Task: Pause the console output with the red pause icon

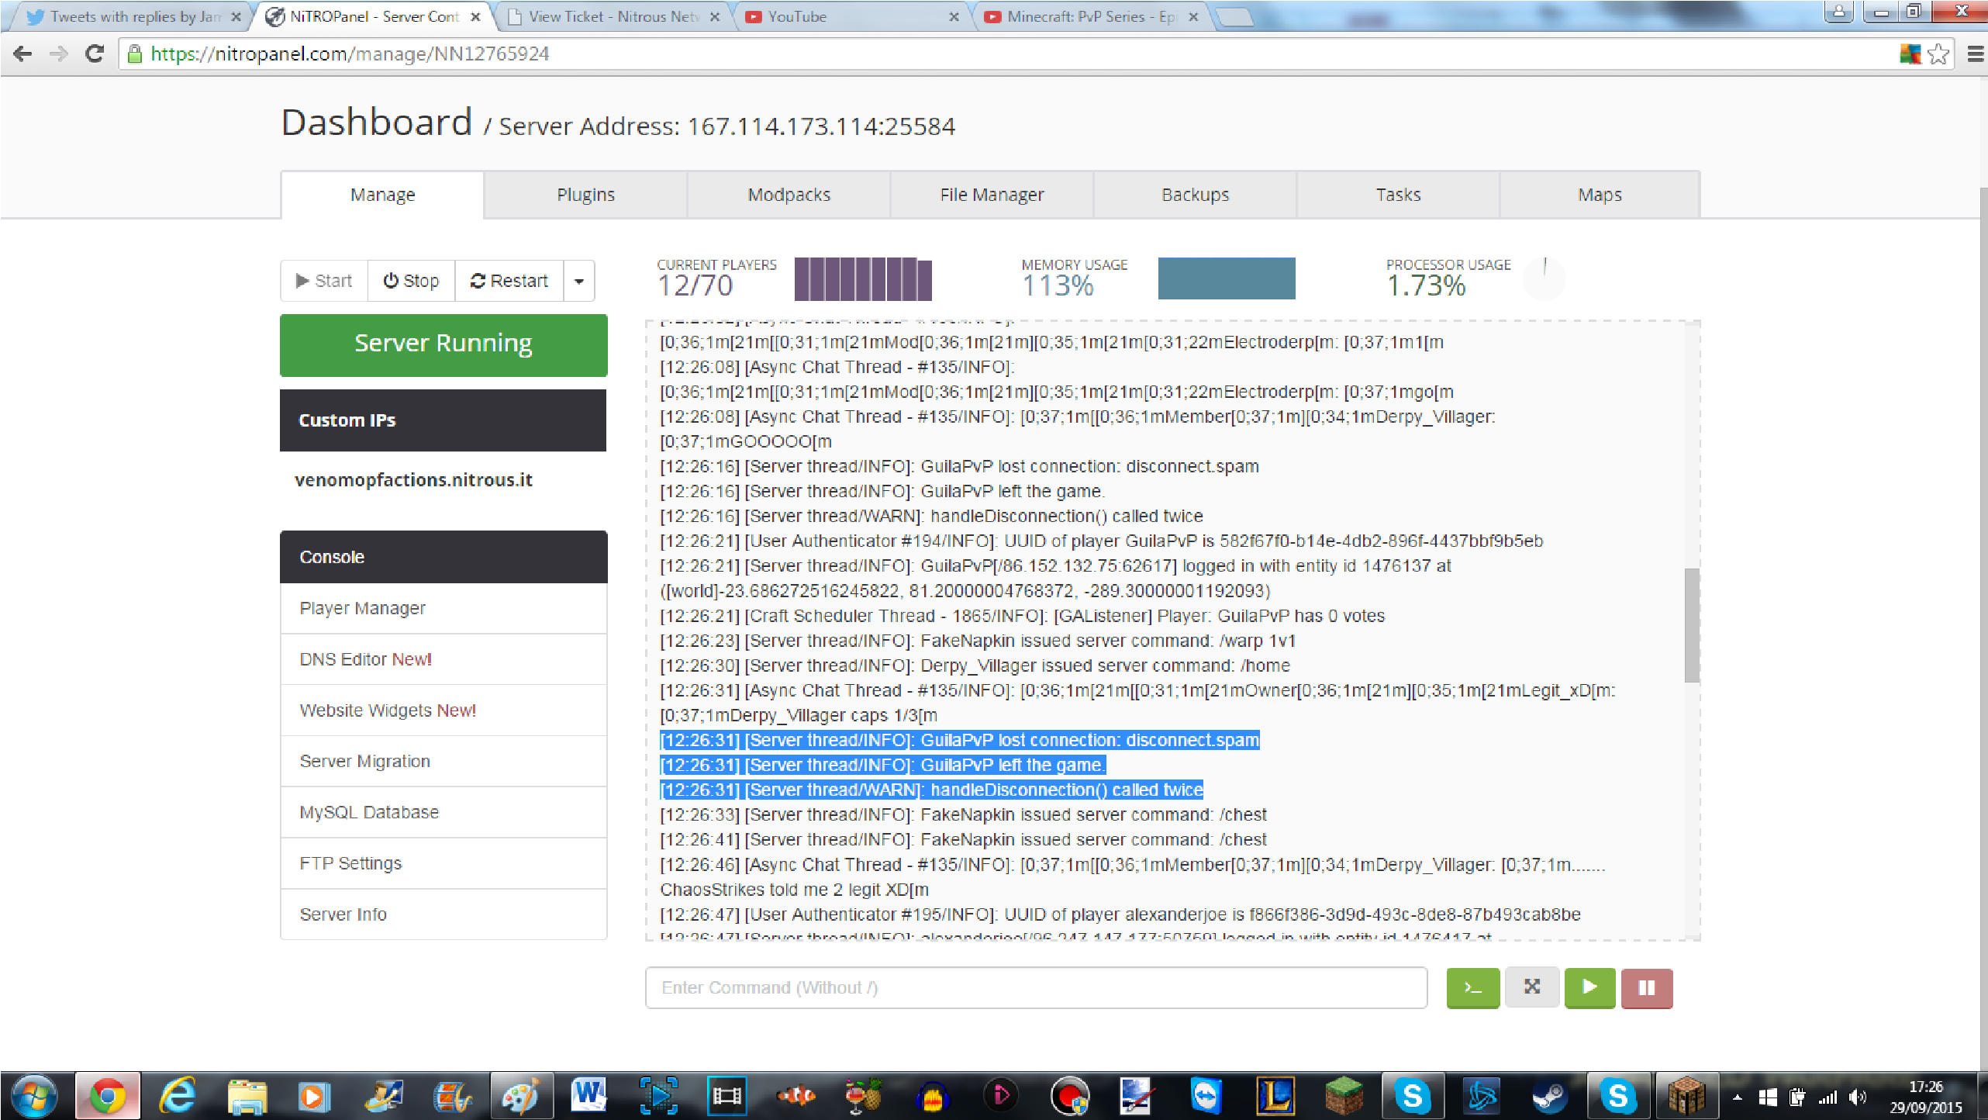Action: coord(1646,987)
